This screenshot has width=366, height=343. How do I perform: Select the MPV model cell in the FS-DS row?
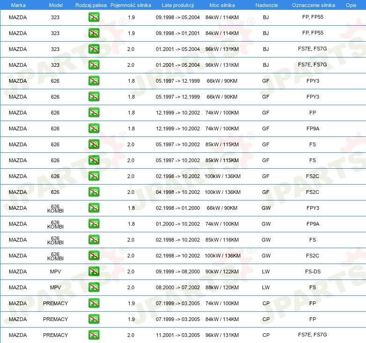tap(55, 272)
